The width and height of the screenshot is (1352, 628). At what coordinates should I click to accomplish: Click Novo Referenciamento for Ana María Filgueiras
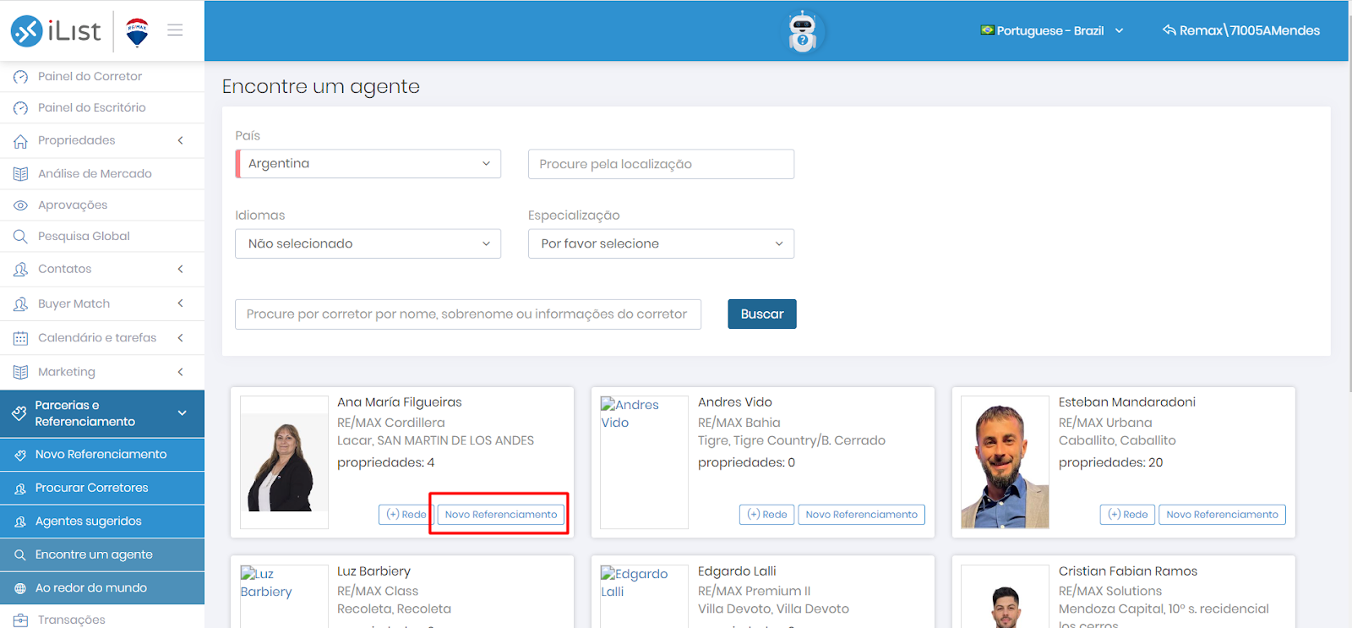[x=501, y=514]
